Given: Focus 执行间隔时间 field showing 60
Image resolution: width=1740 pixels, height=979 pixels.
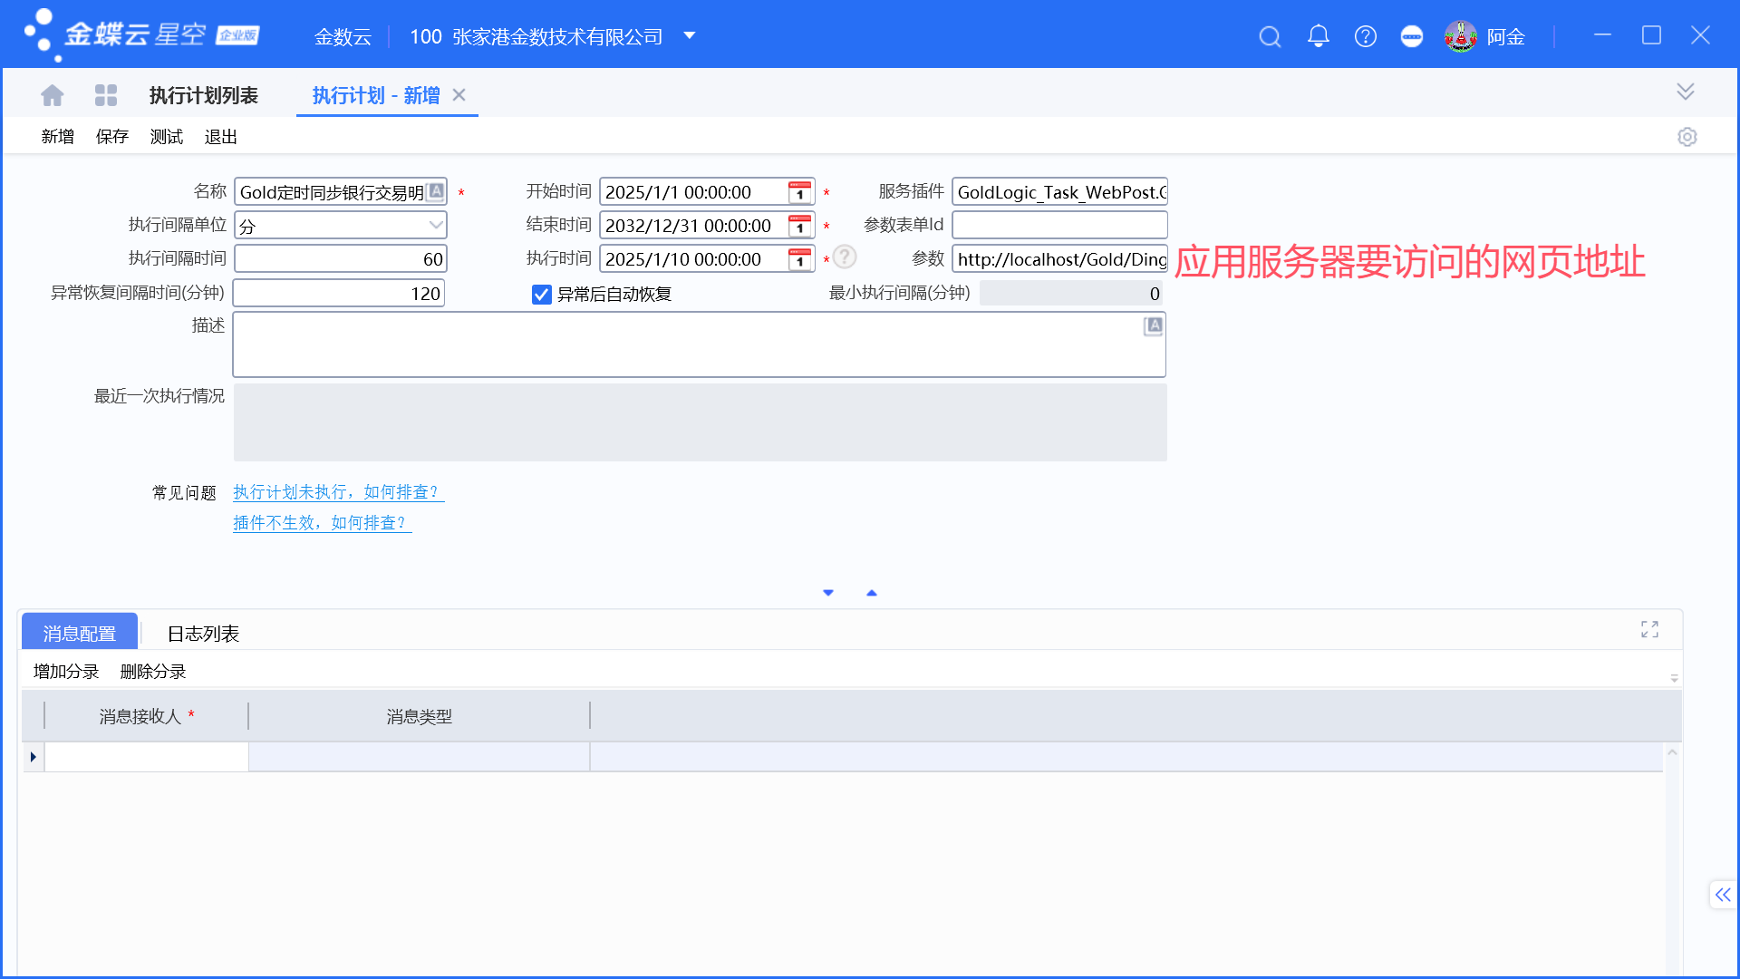Looking at the screenshot, I should point(341,259).
